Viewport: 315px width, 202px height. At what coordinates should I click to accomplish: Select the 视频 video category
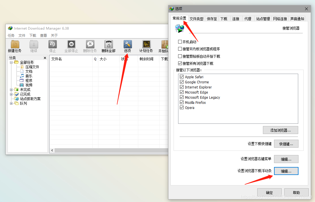[29, 85]
